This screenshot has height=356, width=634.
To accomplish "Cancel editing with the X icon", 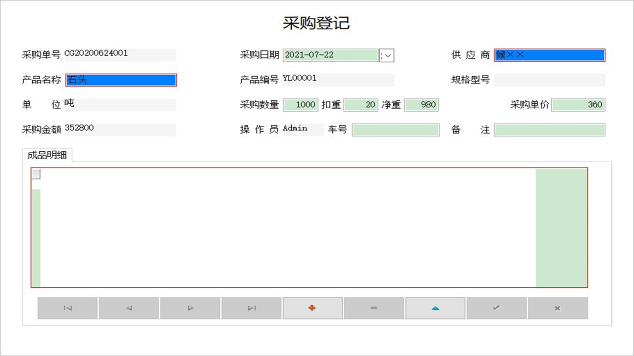I will click(558, 308).
